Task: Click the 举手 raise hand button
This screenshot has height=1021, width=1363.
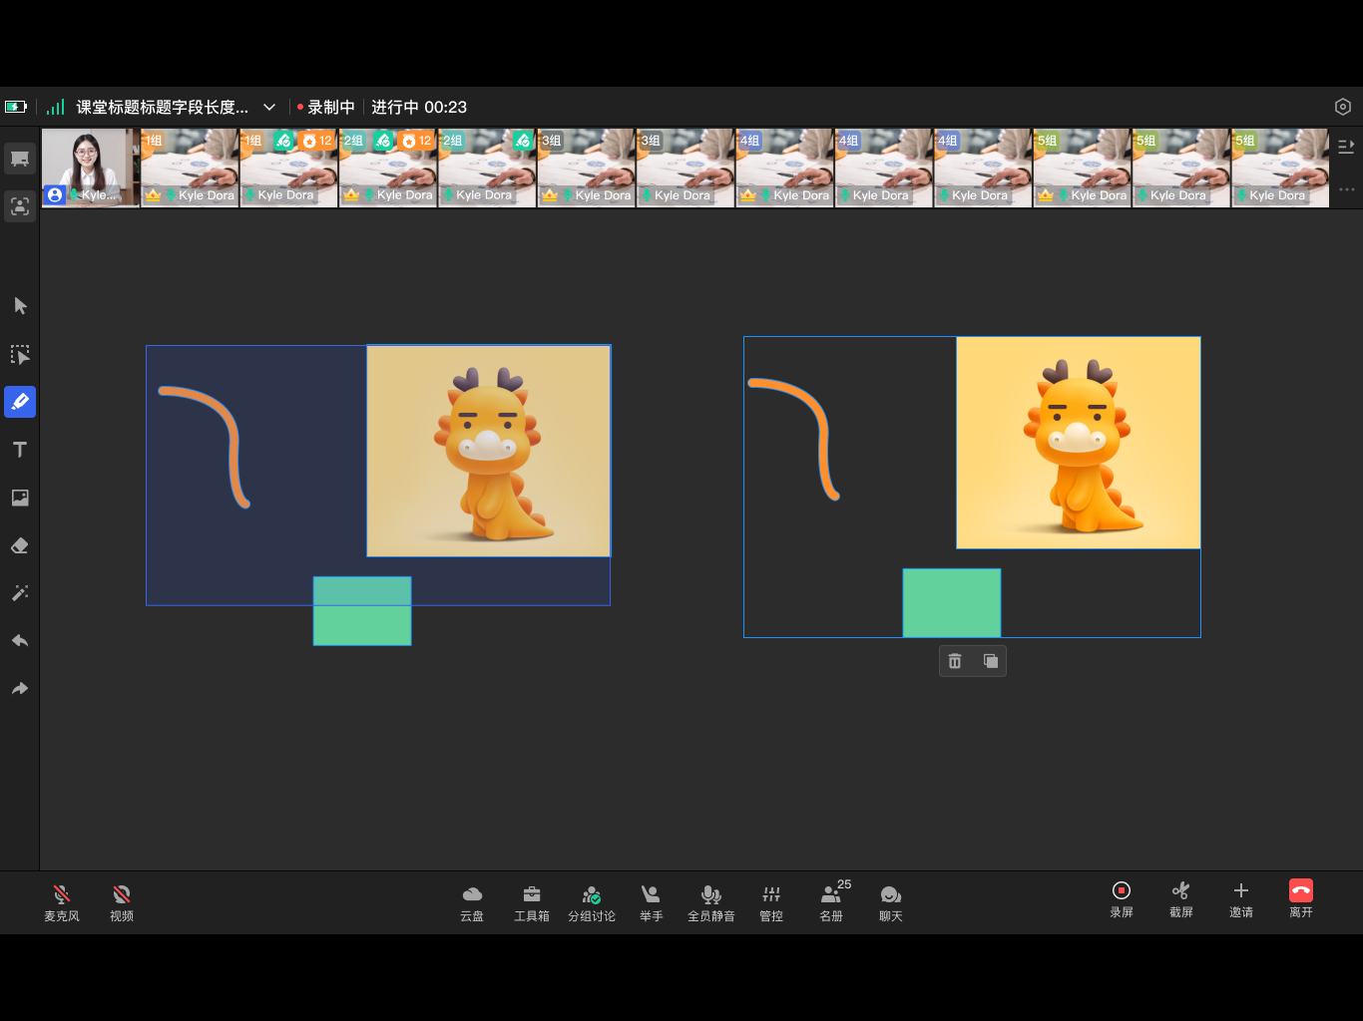Action: tap(652, 901)
